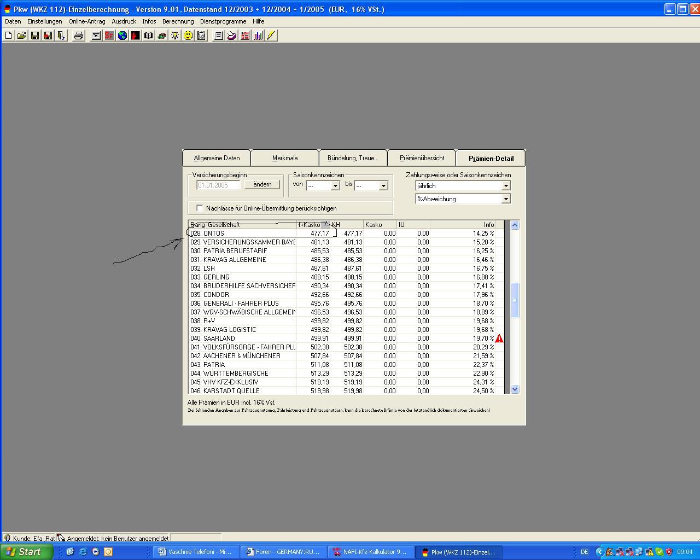Open the Online-Antrag menu
The image size is (700, 560).
point(87,21)
